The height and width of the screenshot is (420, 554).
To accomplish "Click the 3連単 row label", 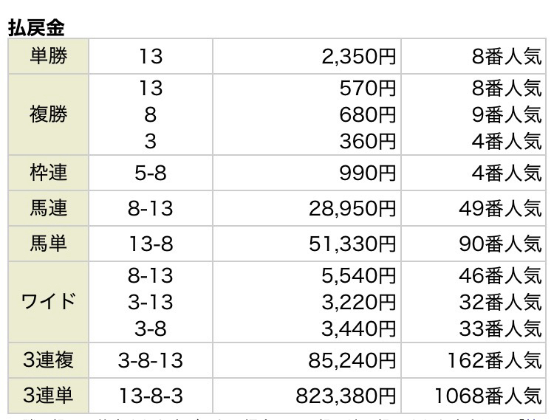I will point(49,396).
